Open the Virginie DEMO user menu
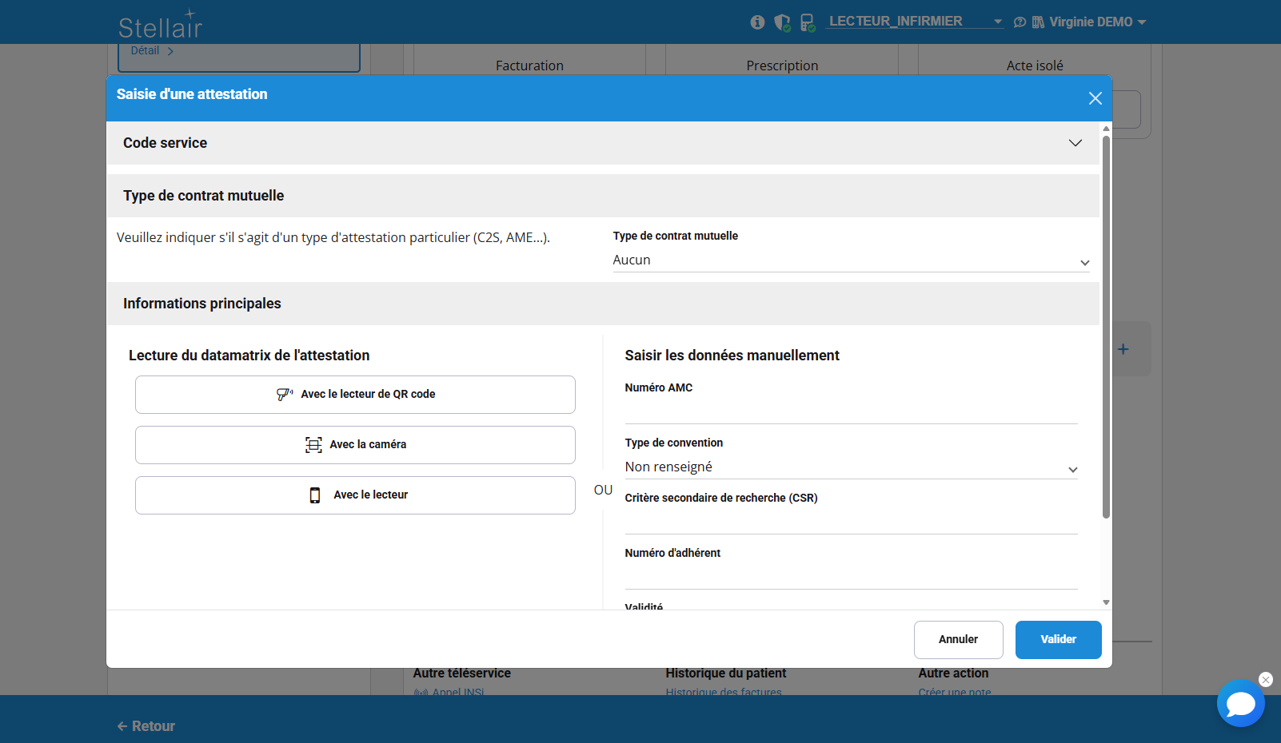1281x743 pixels. click(x=1097, y=22)
